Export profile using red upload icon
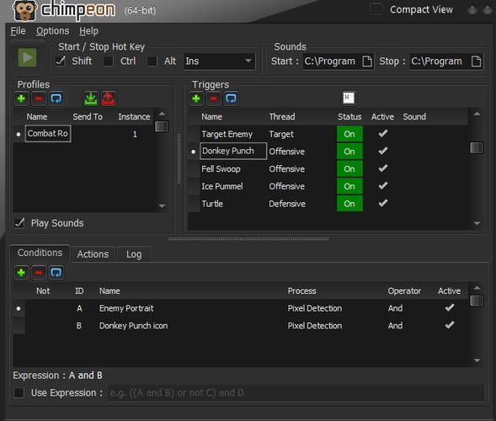 pos(108,99)
